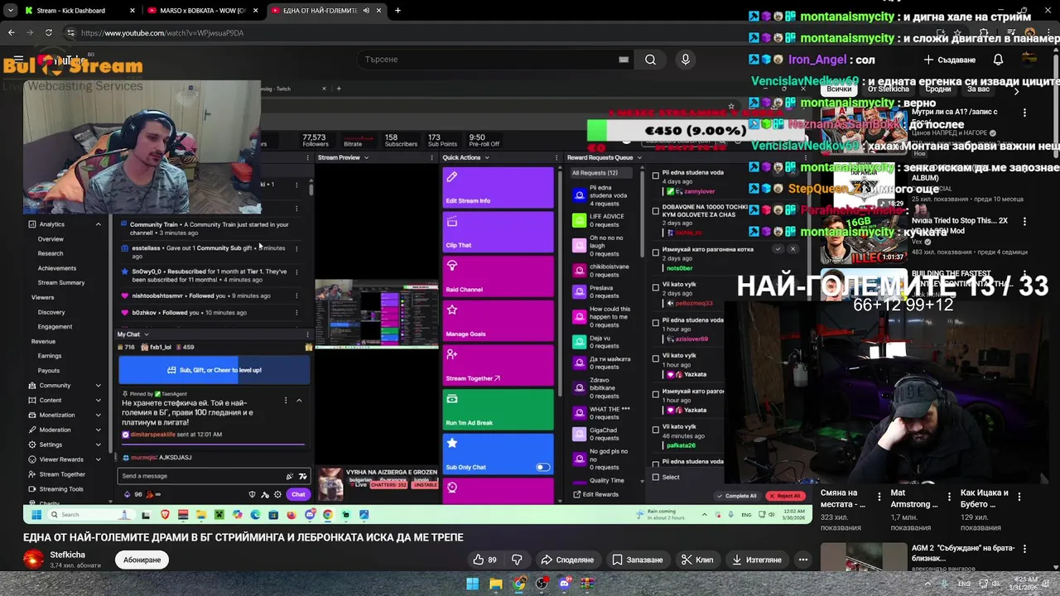This screenshot has height=596, width=1060.
Task: Go back with the browser back arrow
Action: tap(12, 33)
